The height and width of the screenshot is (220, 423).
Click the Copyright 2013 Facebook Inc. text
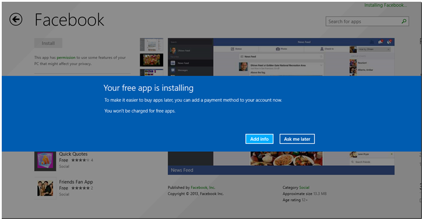coord(196,194)
